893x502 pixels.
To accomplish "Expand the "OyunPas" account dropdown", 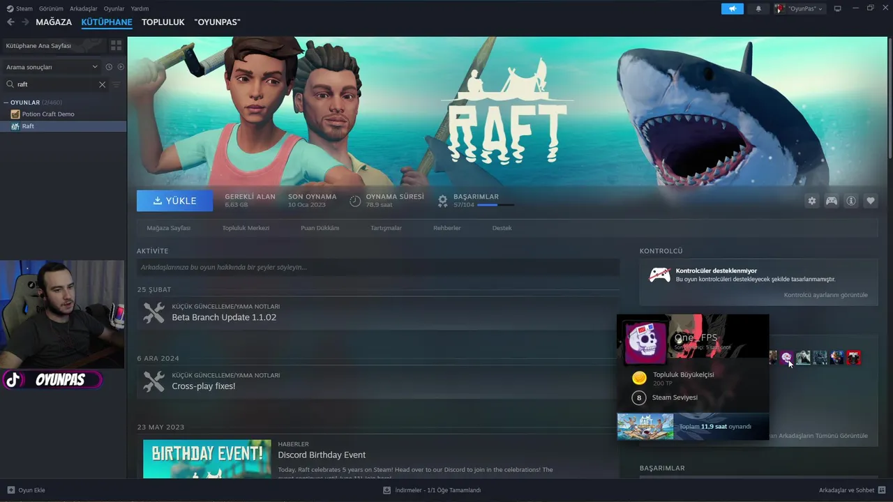I will click(799, 8).
